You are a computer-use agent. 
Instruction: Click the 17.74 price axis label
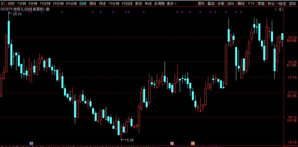[x=292, y=78]
